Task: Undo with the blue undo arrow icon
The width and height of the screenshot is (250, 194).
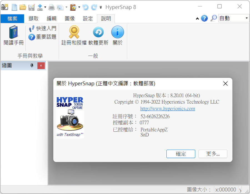Action: pos(86,7)
